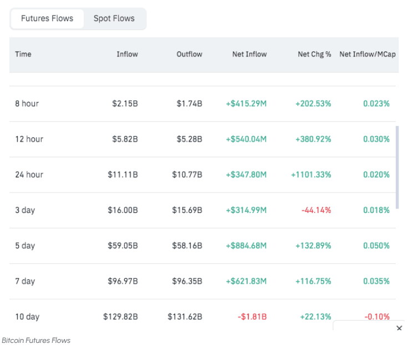Image resolution: width=408 pixels, height=349 pixels.
Task: Select the 10 day row label
Action: click(x=27, y=316)
